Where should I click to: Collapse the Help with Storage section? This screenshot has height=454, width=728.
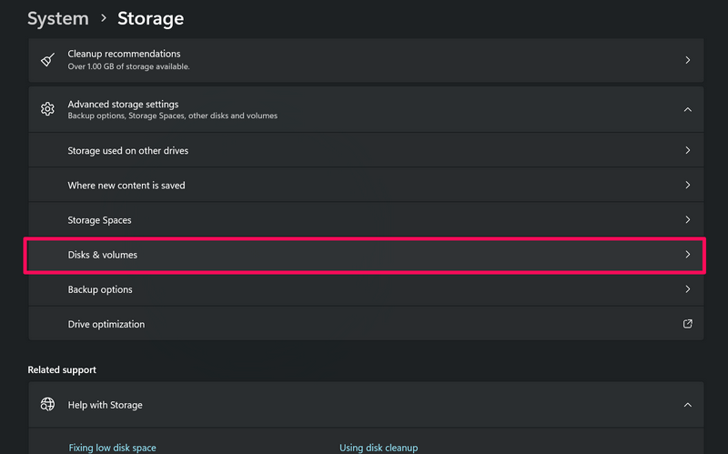(x=688, y=405)
